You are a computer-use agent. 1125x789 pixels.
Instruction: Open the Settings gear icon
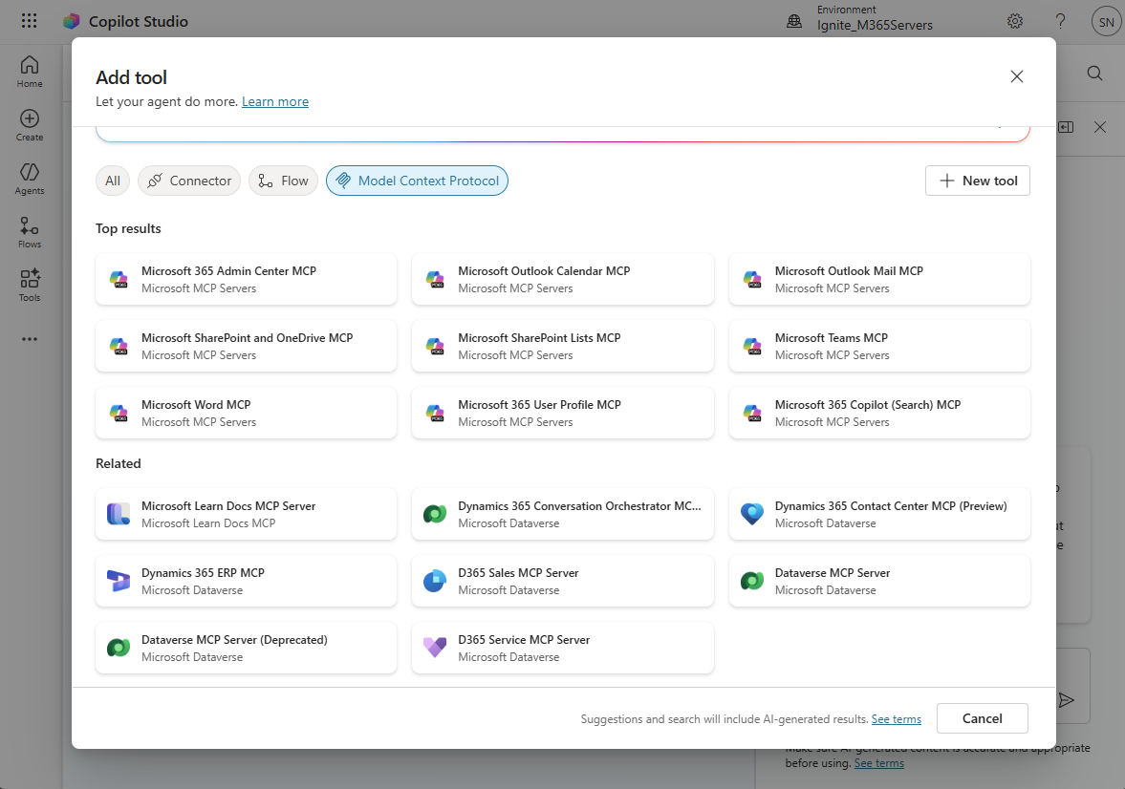point(1014,20)
